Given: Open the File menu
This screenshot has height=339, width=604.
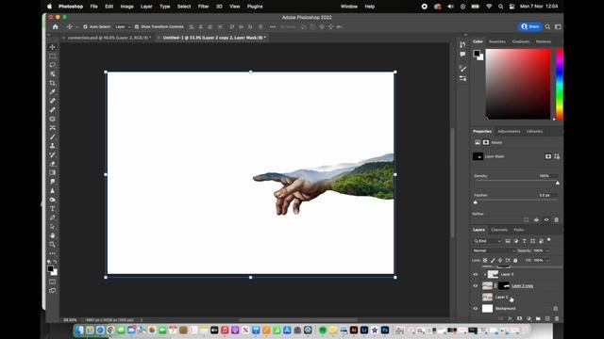Looking at the screenshot, I should point(93,7).
